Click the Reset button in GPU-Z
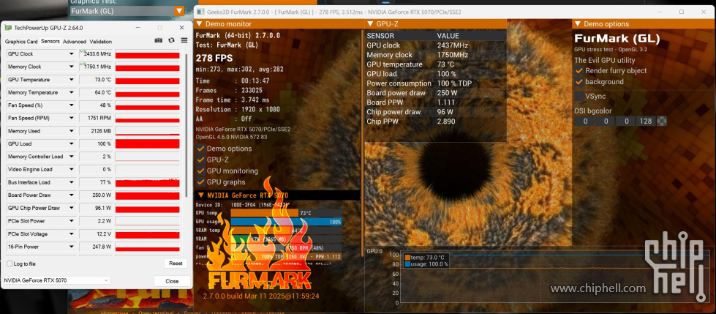 pos(176,263)
